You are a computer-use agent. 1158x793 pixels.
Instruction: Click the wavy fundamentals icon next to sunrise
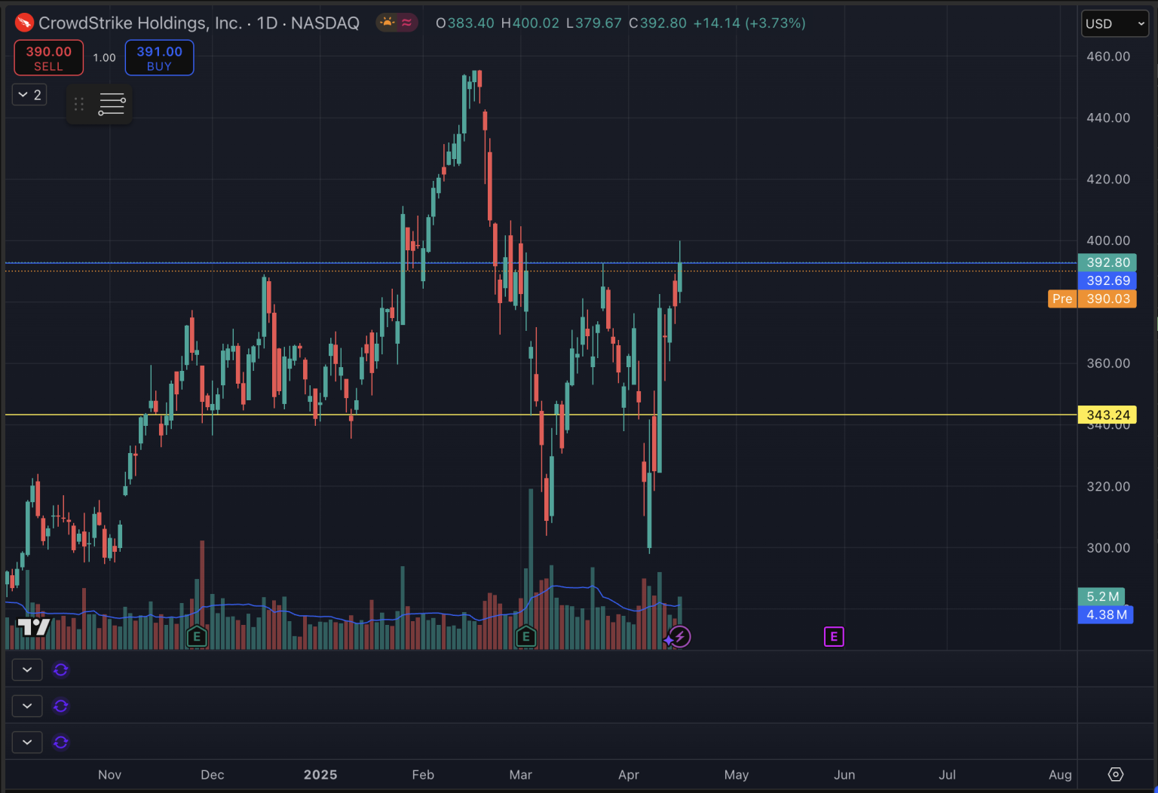[x=406, y=23]
